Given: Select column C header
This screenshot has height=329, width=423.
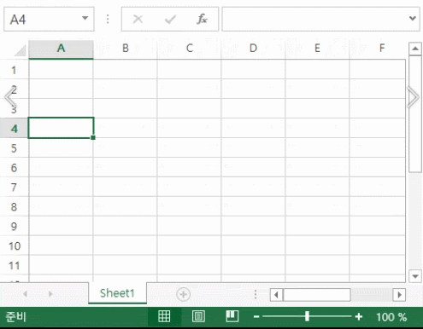Looking at the screenshot, I should point(190,49).
